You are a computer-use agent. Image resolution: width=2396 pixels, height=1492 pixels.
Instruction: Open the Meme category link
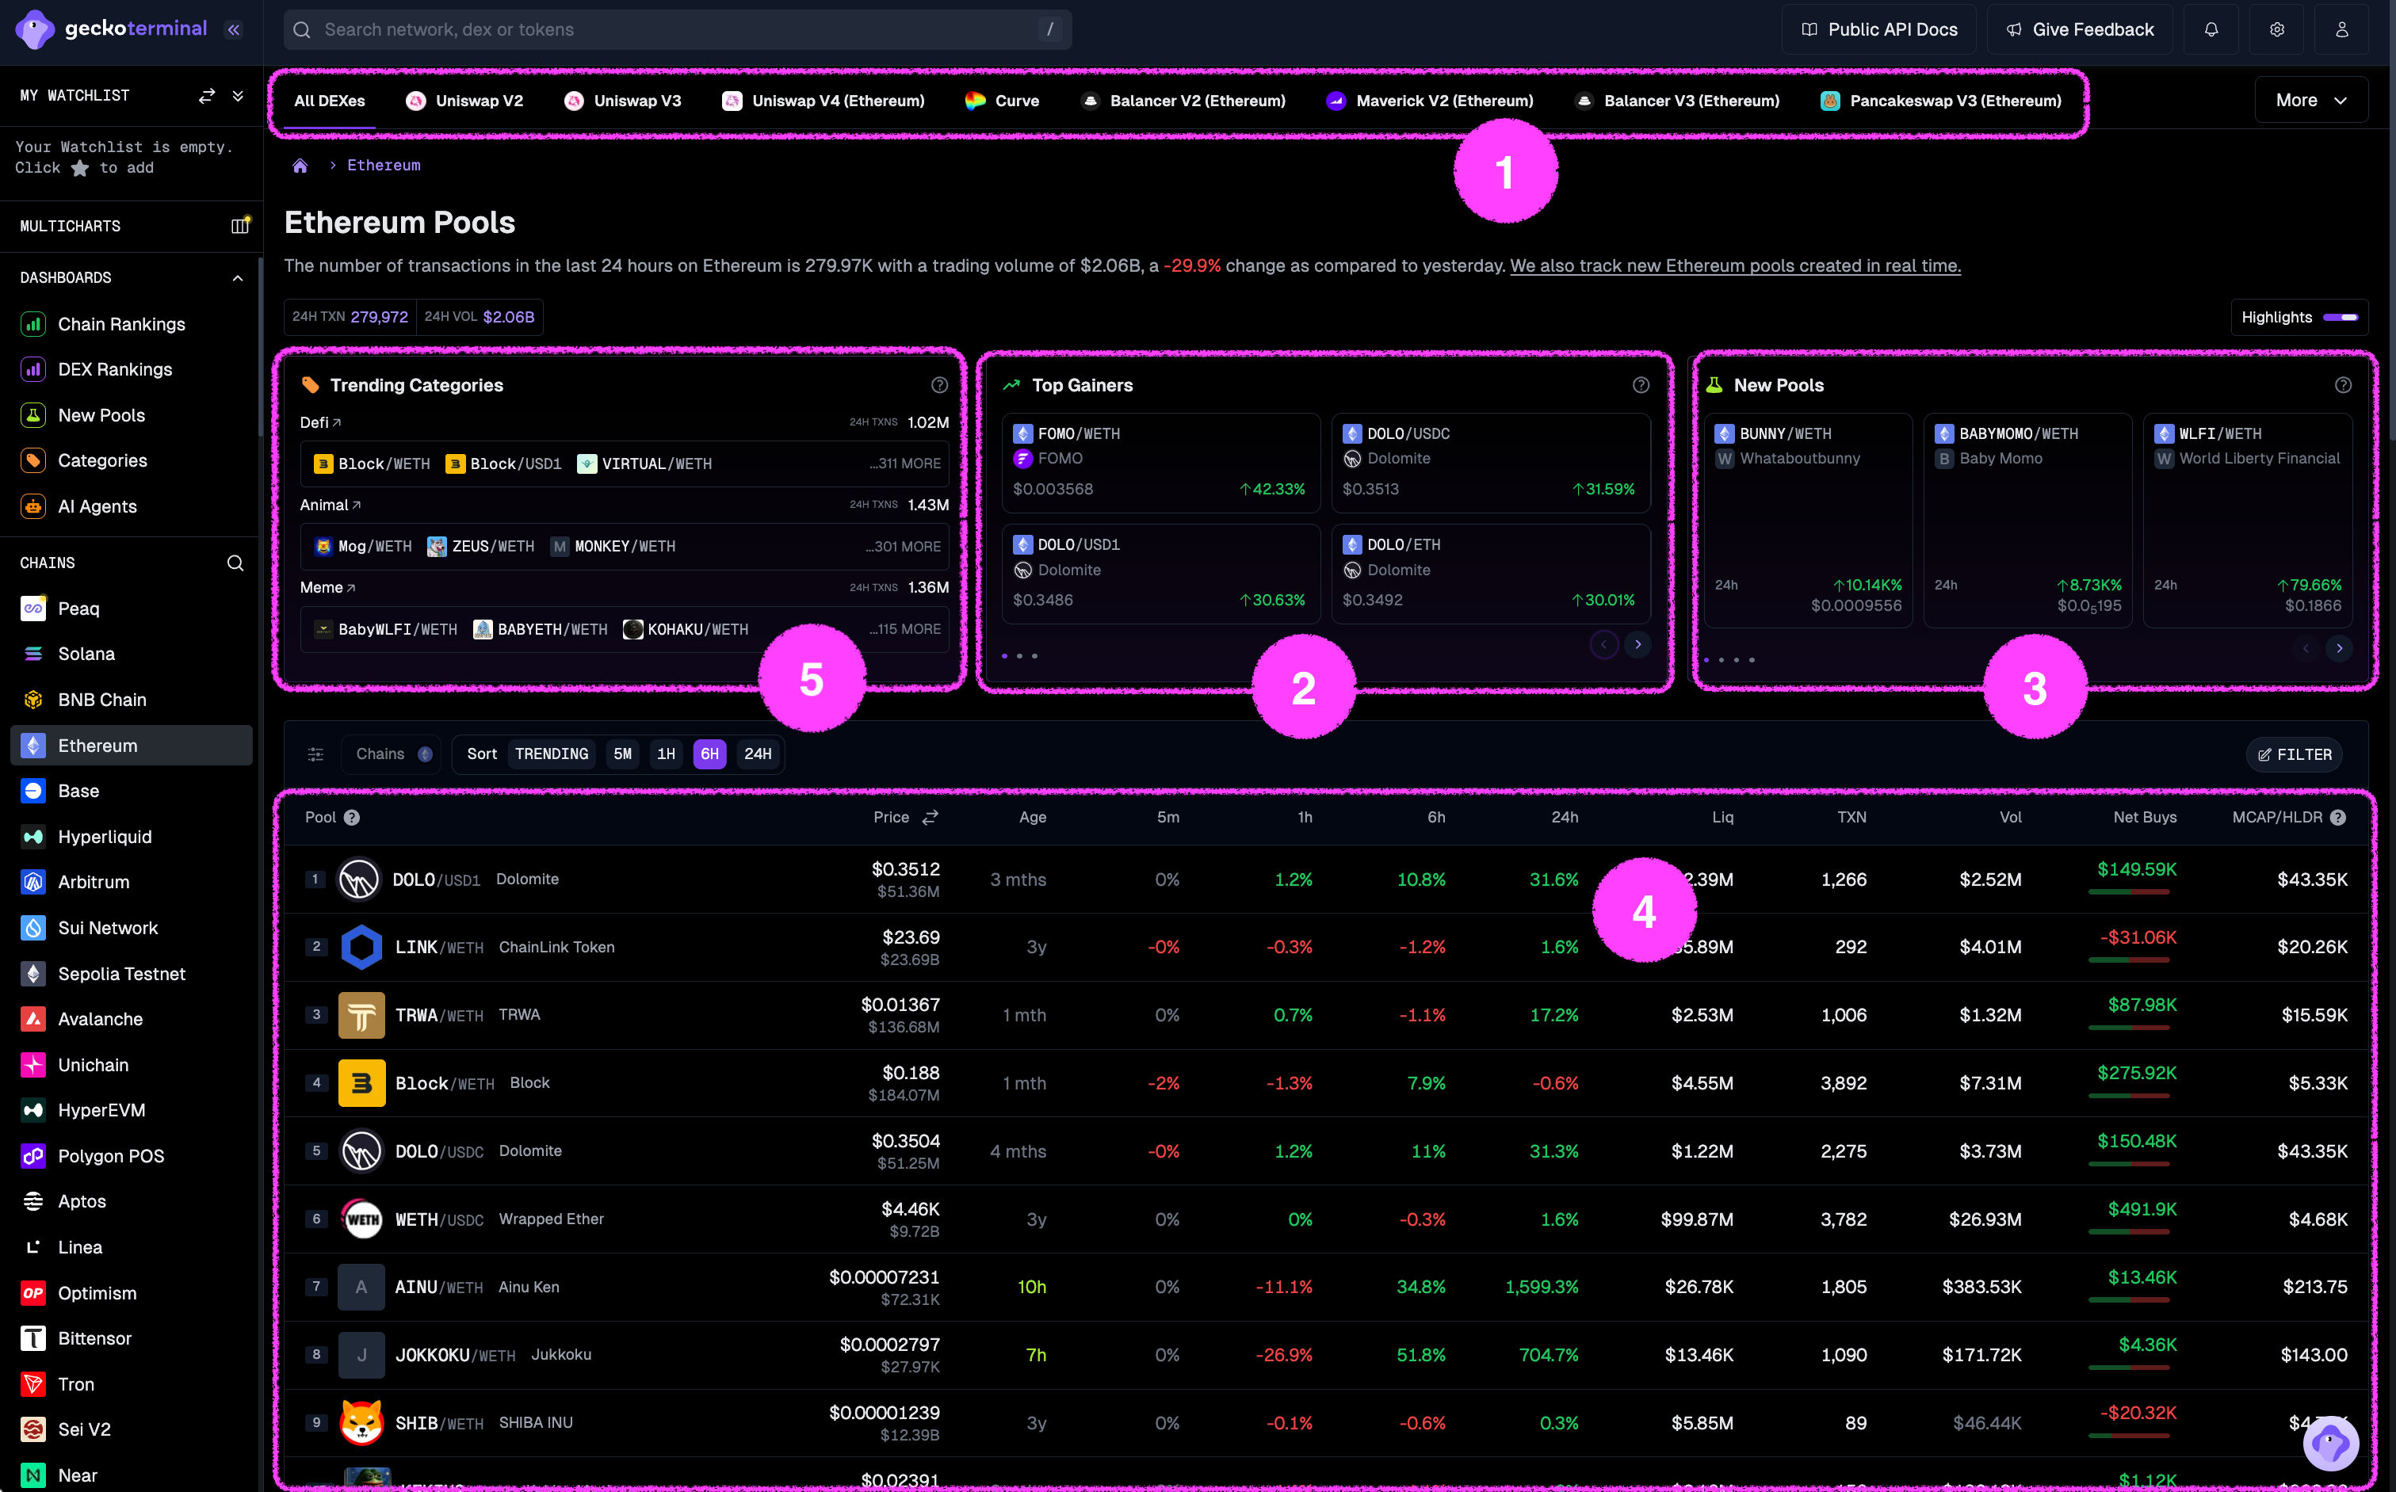point(327,587)
